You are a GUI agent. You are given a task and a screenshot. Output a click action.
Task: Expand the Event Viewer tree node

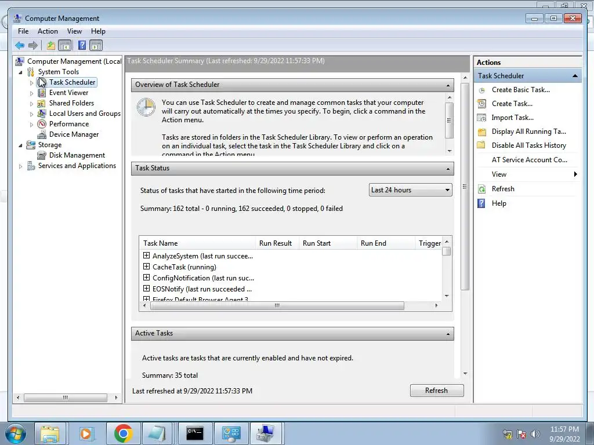click(31, 93)
